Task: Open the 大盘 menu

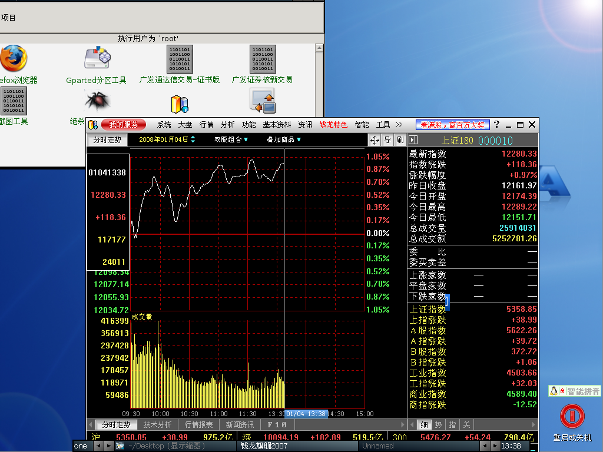Action: pyautogui.click(x=185, y=125)
